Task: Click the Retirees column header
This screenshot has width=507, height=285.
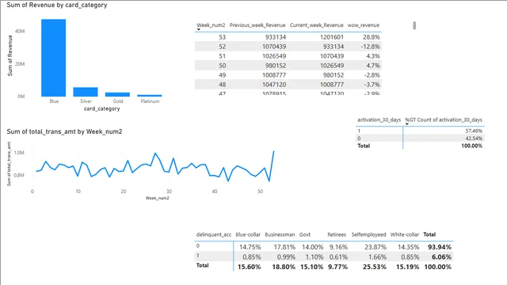Action: click(337, 234)
